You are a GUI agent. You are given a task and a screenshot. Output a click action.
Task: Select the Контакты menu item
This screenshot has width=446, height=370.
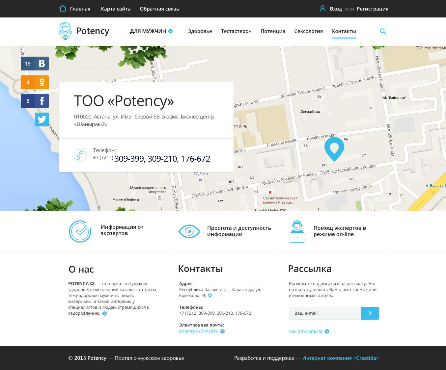(344, 31)
